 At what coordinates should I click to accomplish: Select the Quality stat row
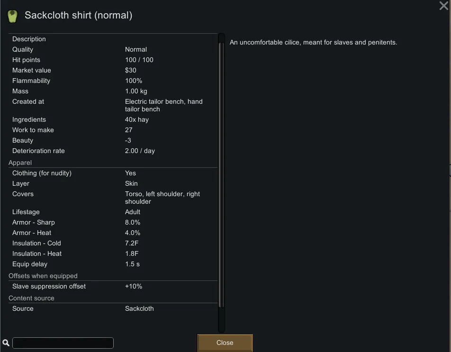113,49
